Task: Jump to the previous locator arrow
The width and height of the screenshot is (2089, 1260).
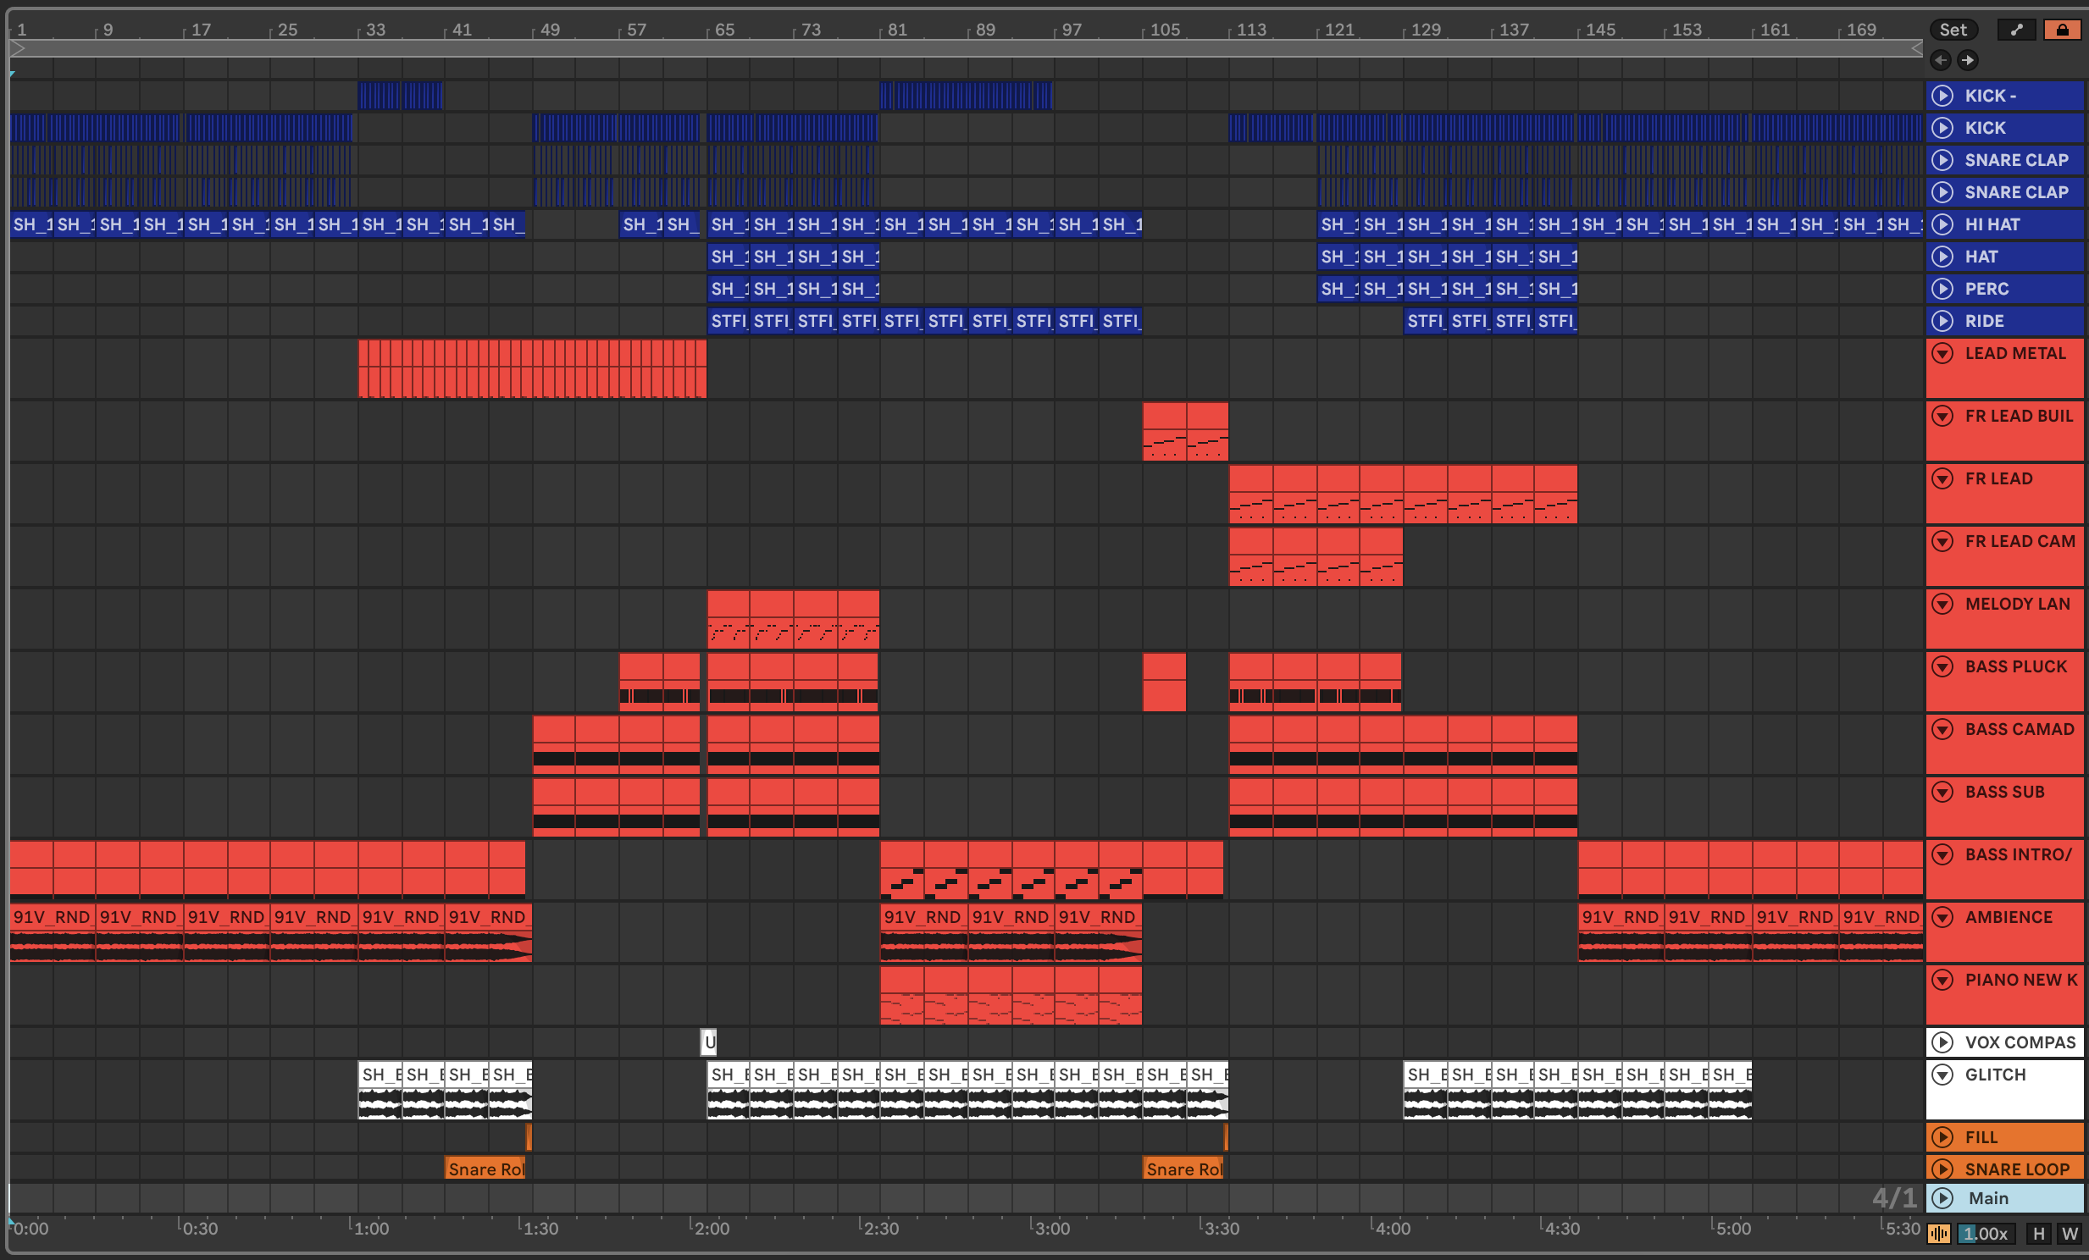Action: click(x=1940, y=60)
